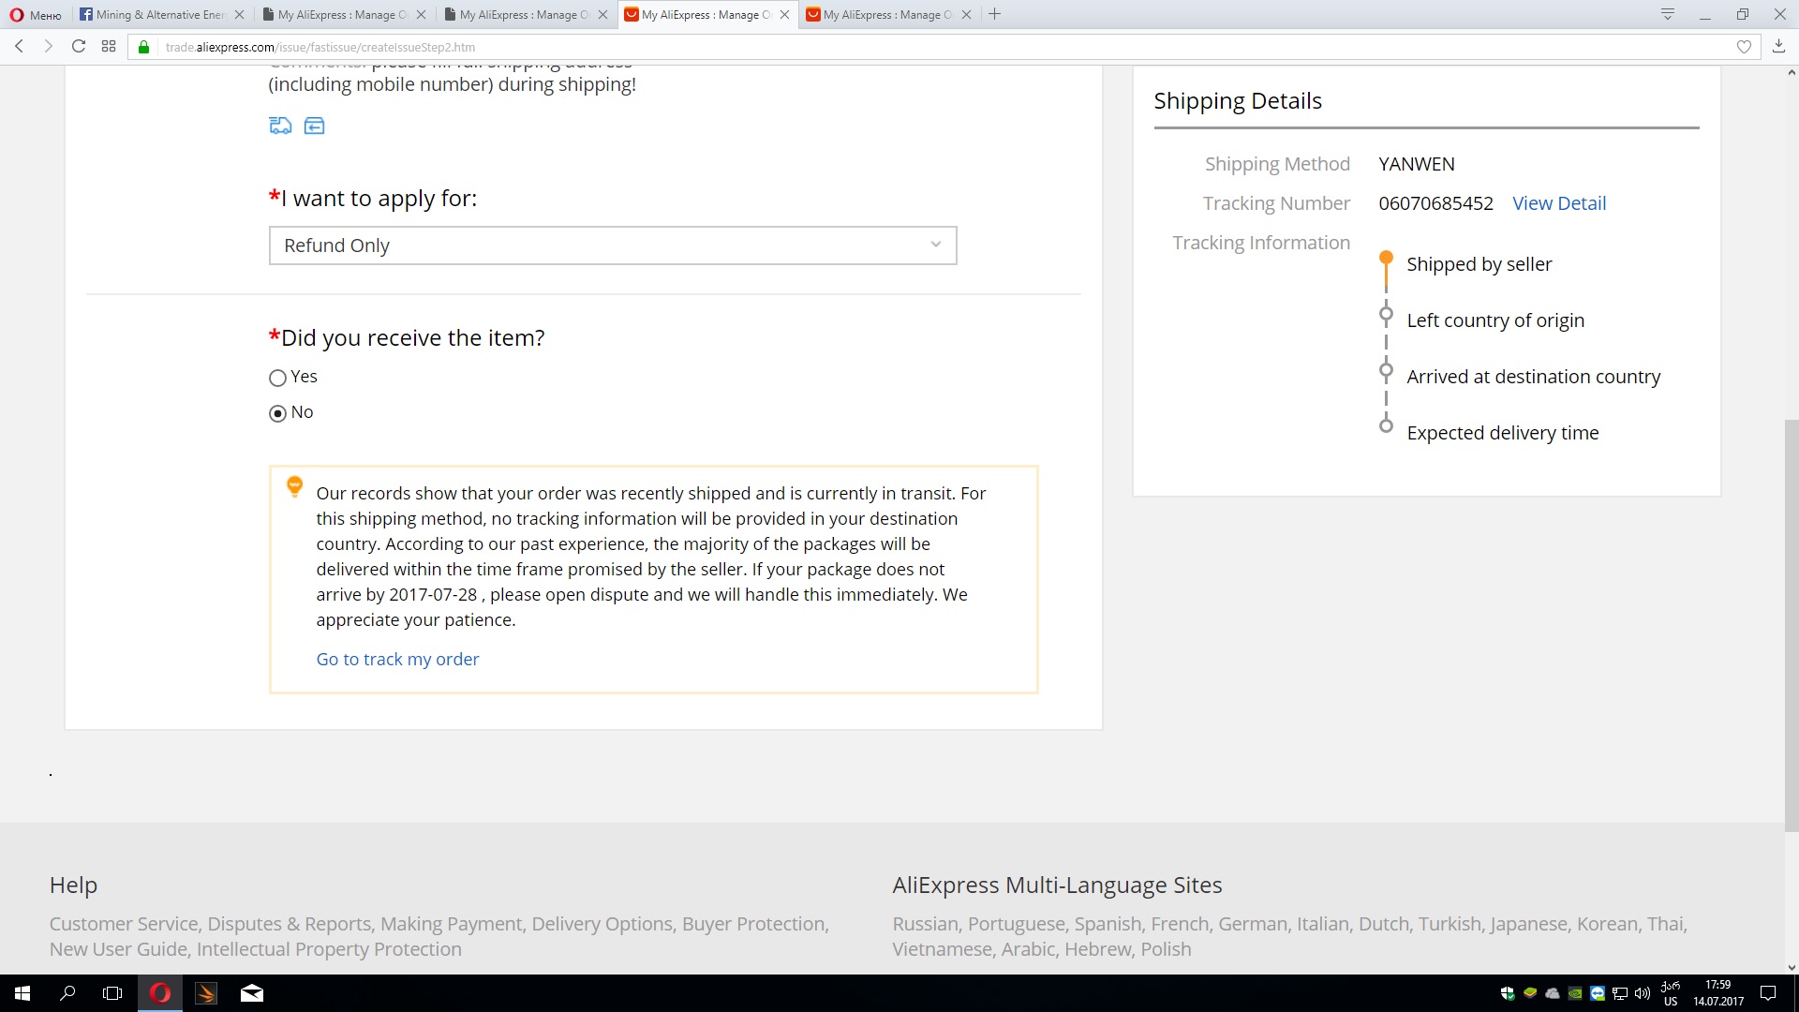
Task: Click the Opera Speed Dial grid icon
Action: 109,46
